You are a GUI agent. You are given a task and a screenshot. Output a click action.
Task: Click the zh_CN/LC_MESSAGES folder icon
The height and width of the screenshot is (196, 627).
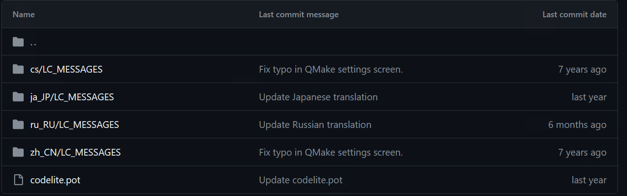[x=18, y=152]
